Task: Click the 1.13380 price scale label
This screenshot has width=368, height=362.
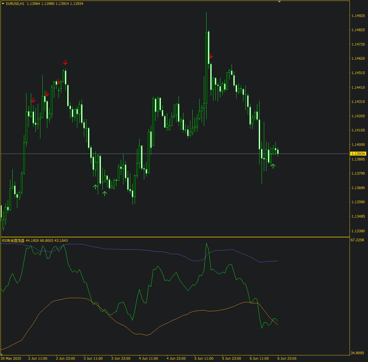Action: (358, 231)
